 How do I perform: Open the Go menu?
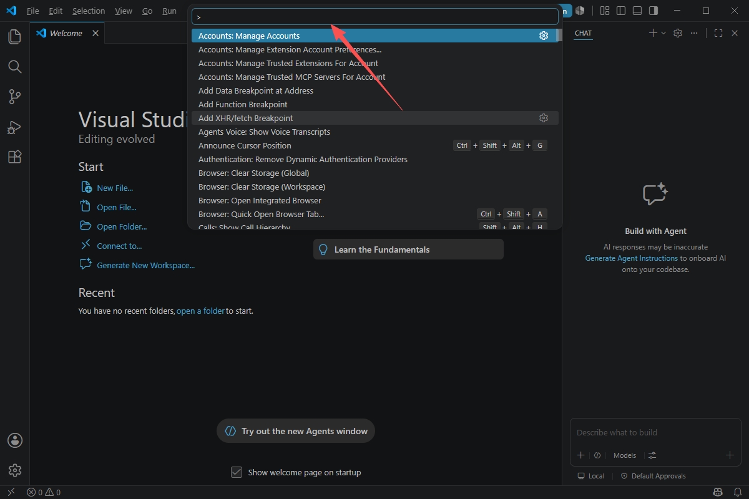coord(147,11)
